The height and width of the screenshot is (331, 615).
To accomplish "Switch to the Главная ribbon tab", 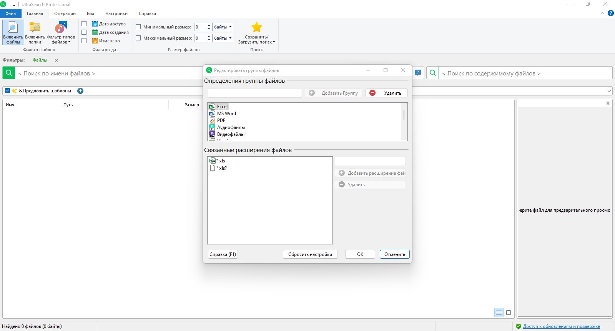I will click(35, 13).
